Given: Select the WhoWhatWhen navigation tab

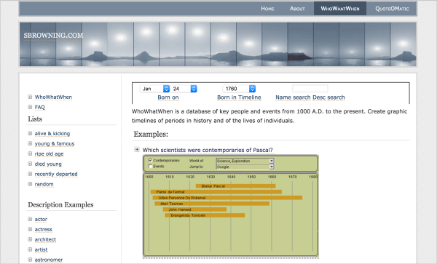Looking at the screenshot, I should (x=340, y=9).
